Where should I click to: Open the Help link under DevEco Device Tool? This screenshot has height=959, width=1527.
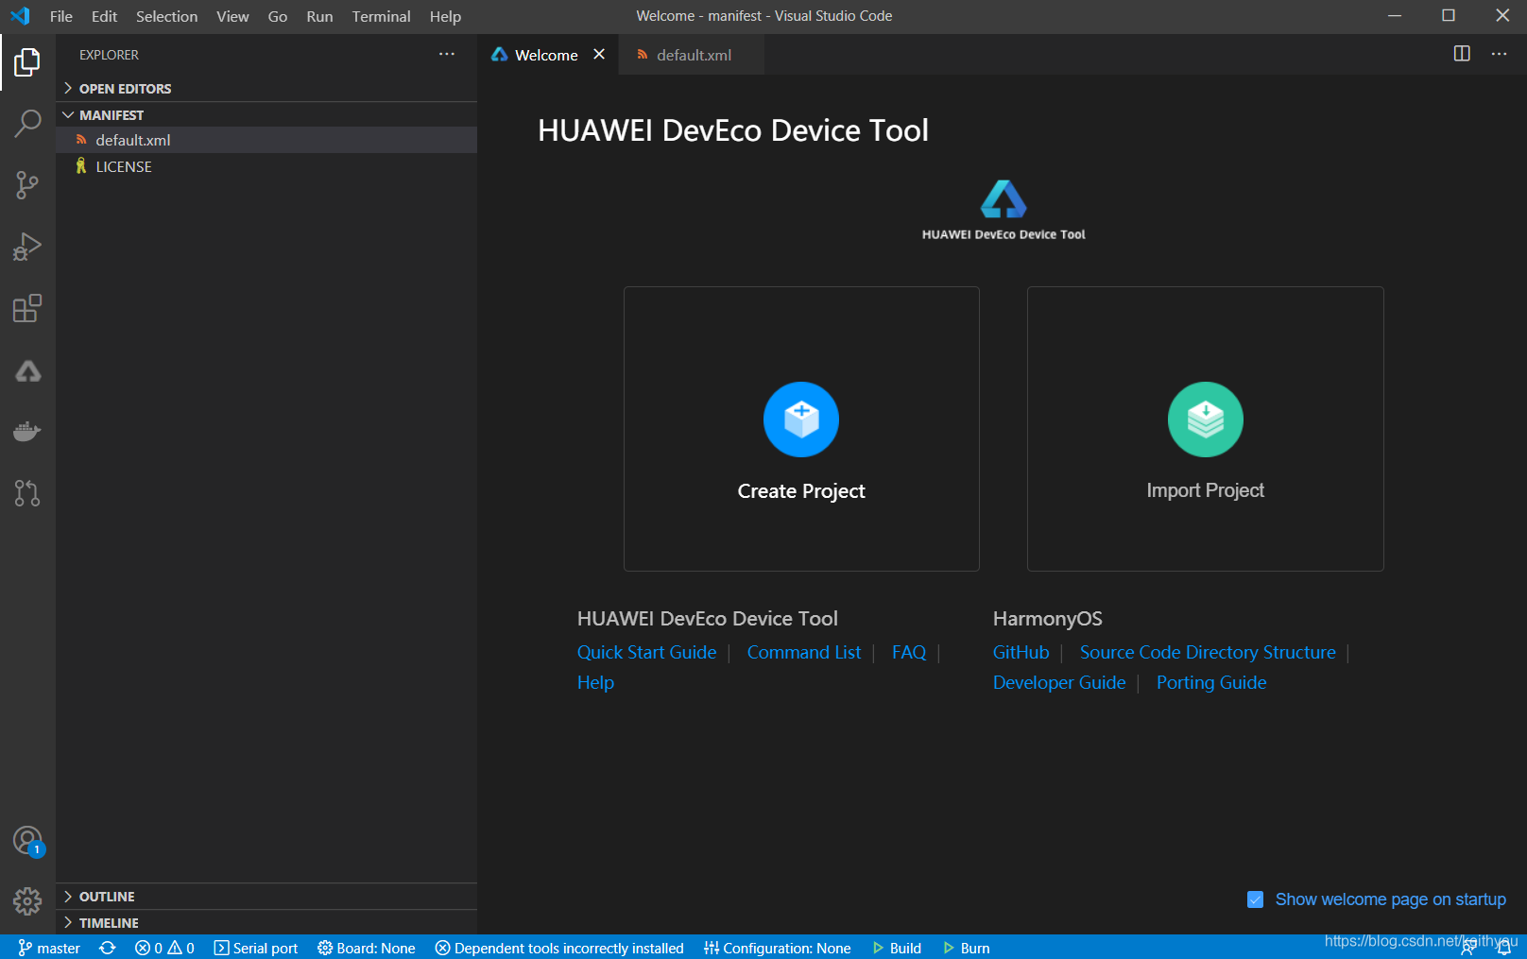point(595,682)
